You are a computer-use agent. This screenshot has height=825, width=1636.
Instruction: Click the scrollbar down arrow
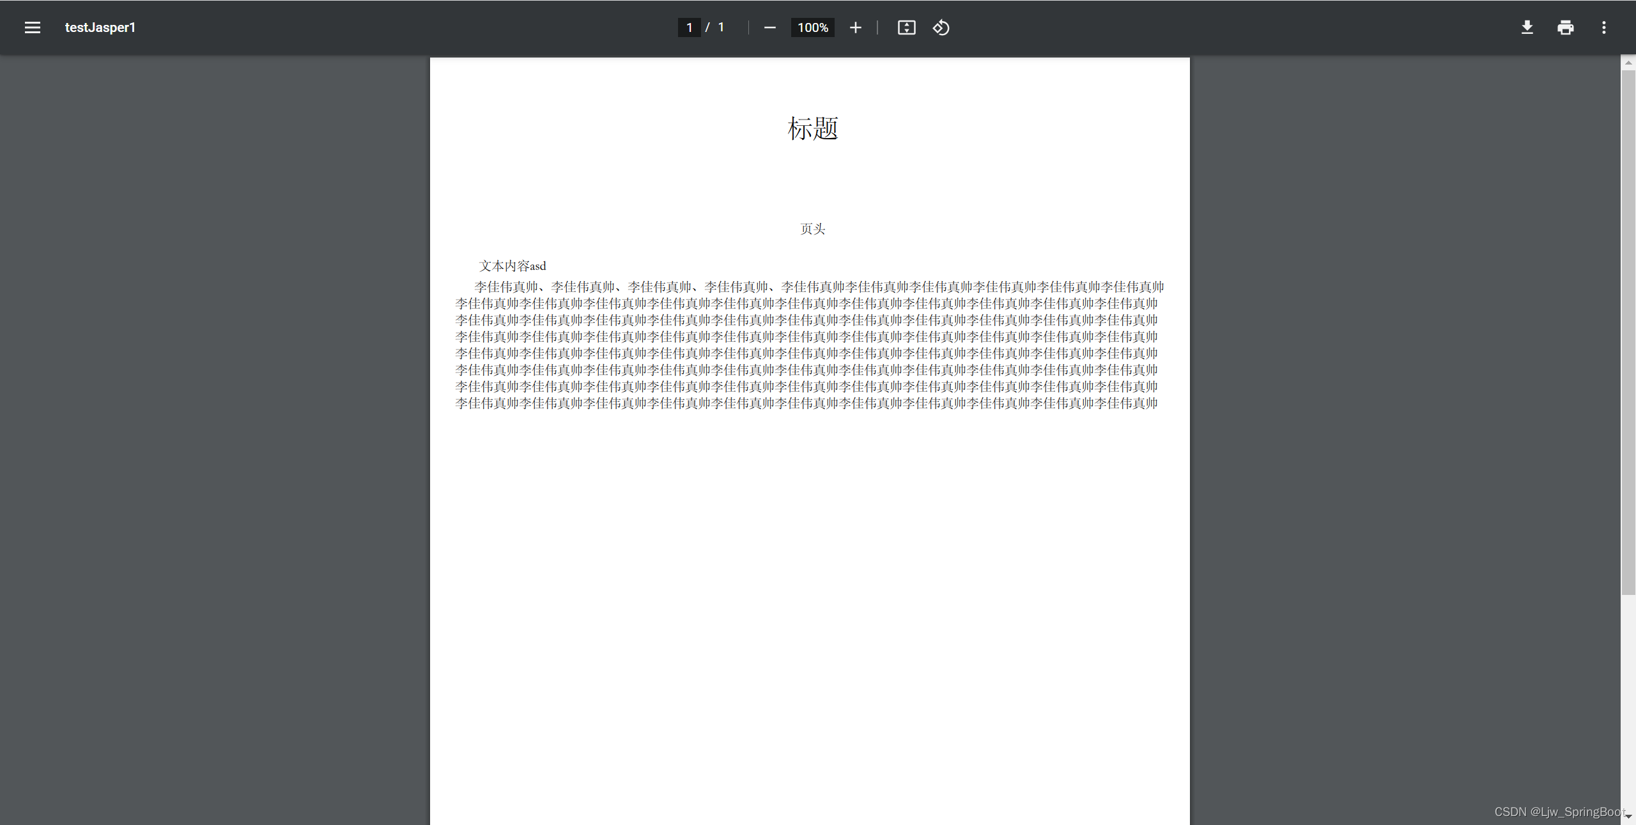(1628, 817)
